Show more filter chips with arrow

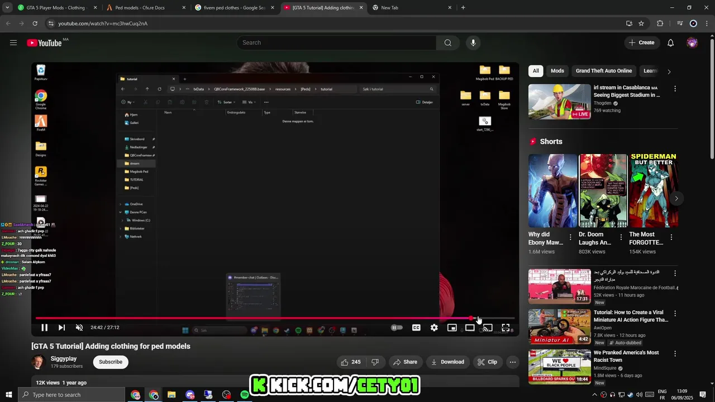(x=669, y=71)
